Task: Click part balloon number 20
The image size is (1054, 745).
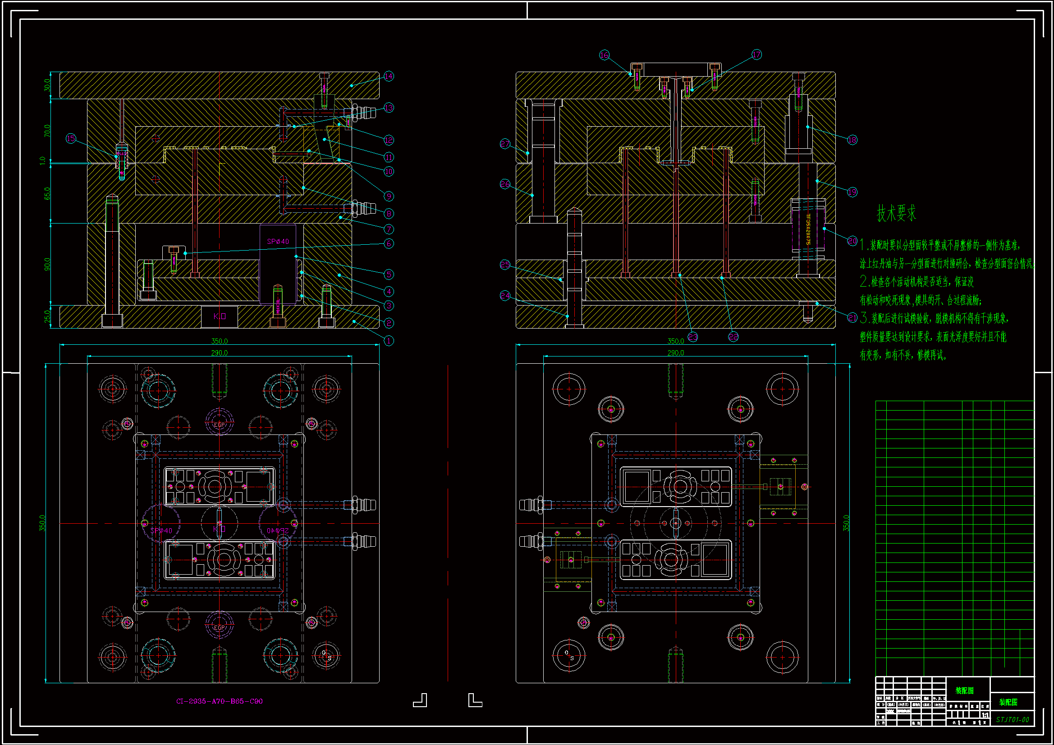Action: (852, 241)
